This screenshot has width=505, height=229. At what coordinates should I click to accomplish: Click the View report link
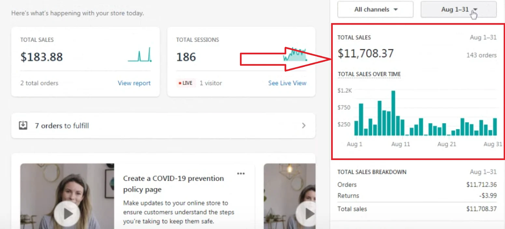pyautogui.click(x=134, y=83)
